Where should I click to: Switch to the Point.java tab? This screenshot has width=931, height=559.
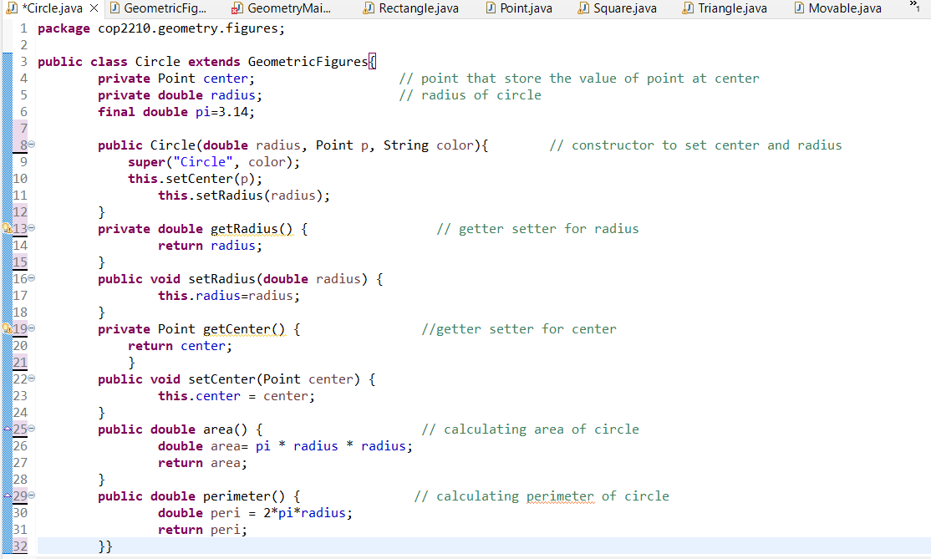(x=528, y=8)
